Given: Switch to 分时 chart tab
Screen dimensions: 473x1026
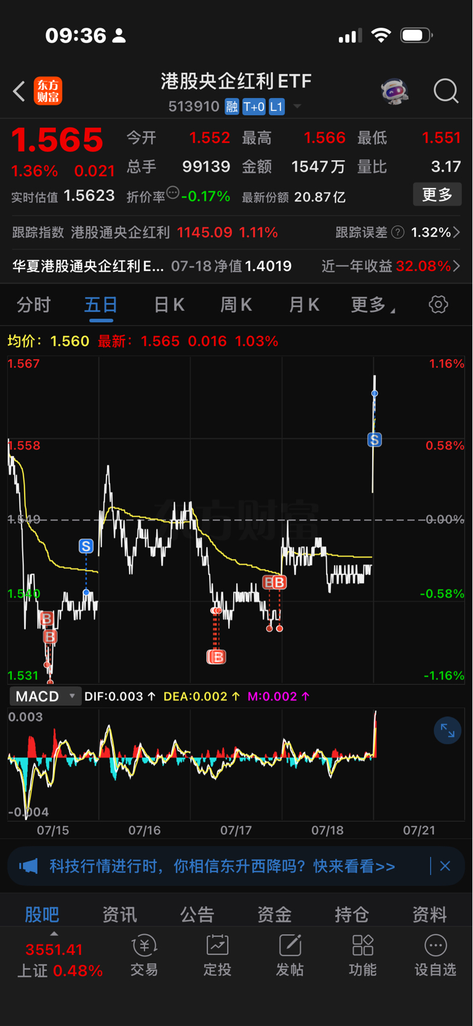Looking at the screenshot, I should tap(33, 304).
